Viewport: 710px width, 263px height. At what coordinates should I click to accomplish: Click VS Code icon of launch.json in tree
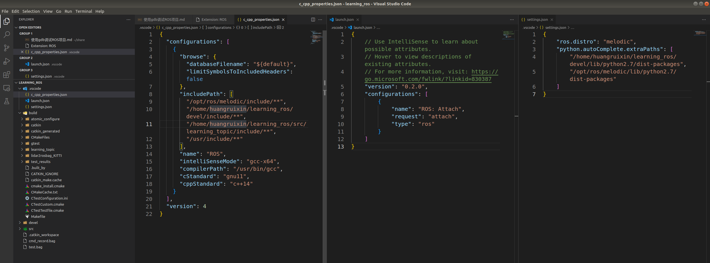(x=27, y=101)
